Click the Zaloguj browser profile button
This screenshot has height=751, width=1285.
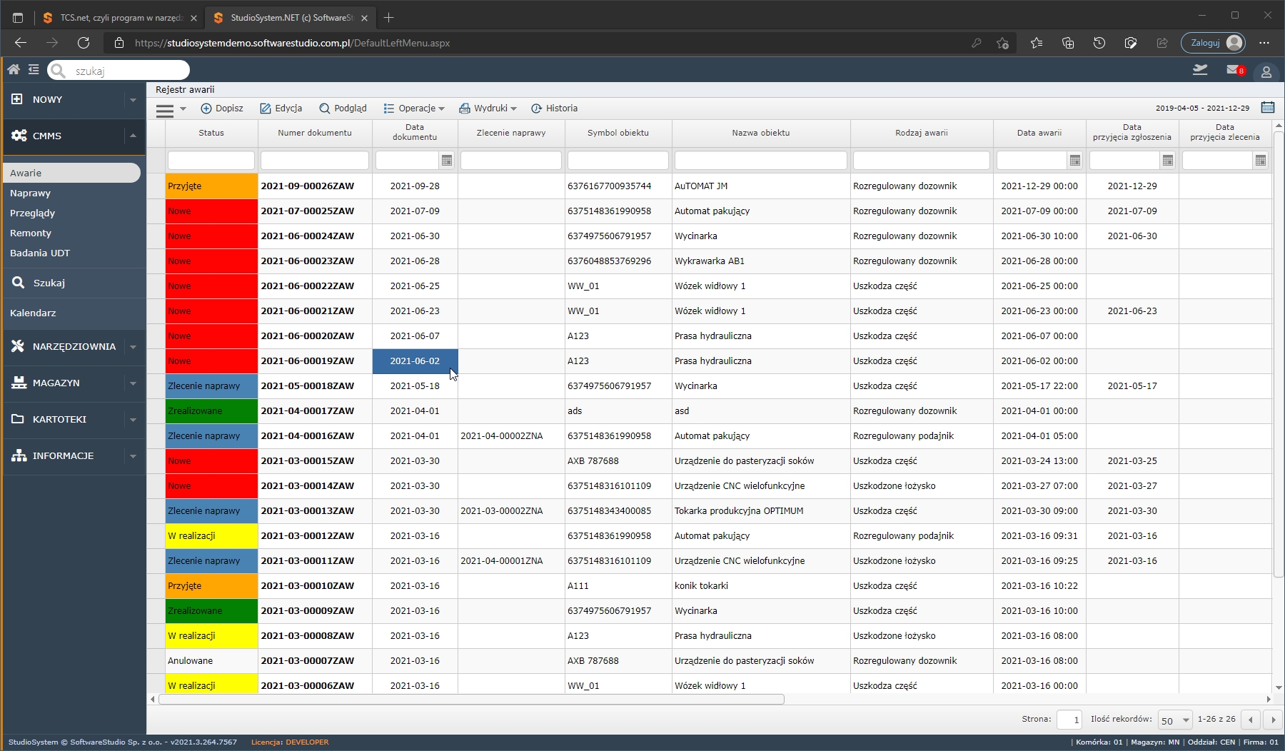(x=1213, y=43)
